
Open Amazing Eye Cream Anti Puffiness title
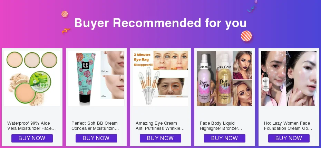click(160, 126)
